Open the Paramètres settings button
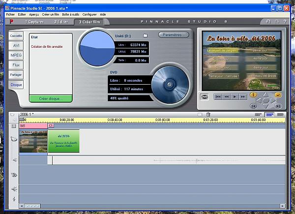 (x=174, y=35)
